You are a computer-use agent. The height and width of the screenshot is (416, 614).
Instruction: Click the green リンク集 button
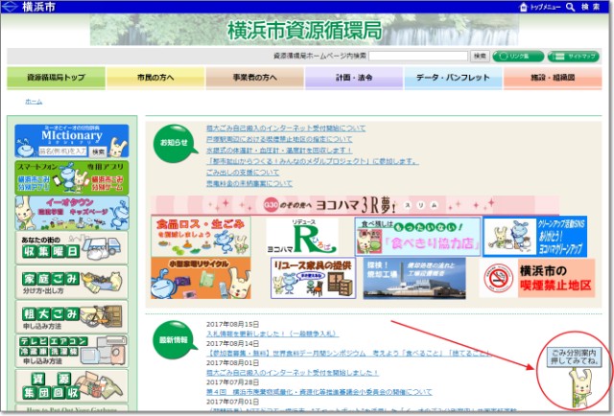pos(519,56)
